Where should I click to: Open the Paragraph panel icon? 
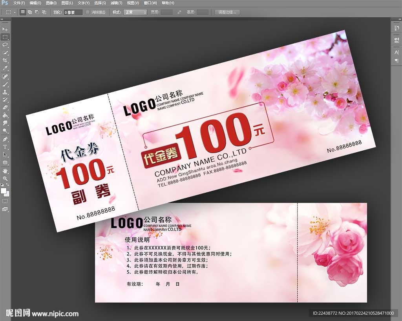click(x=397, y=60)
